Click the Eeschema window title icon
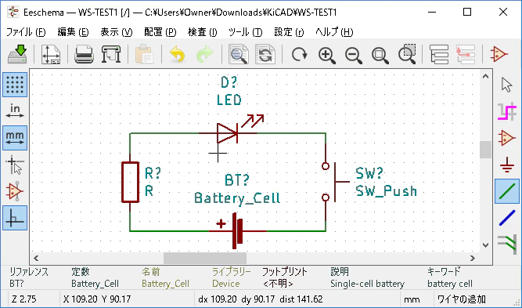 point(13,13)
